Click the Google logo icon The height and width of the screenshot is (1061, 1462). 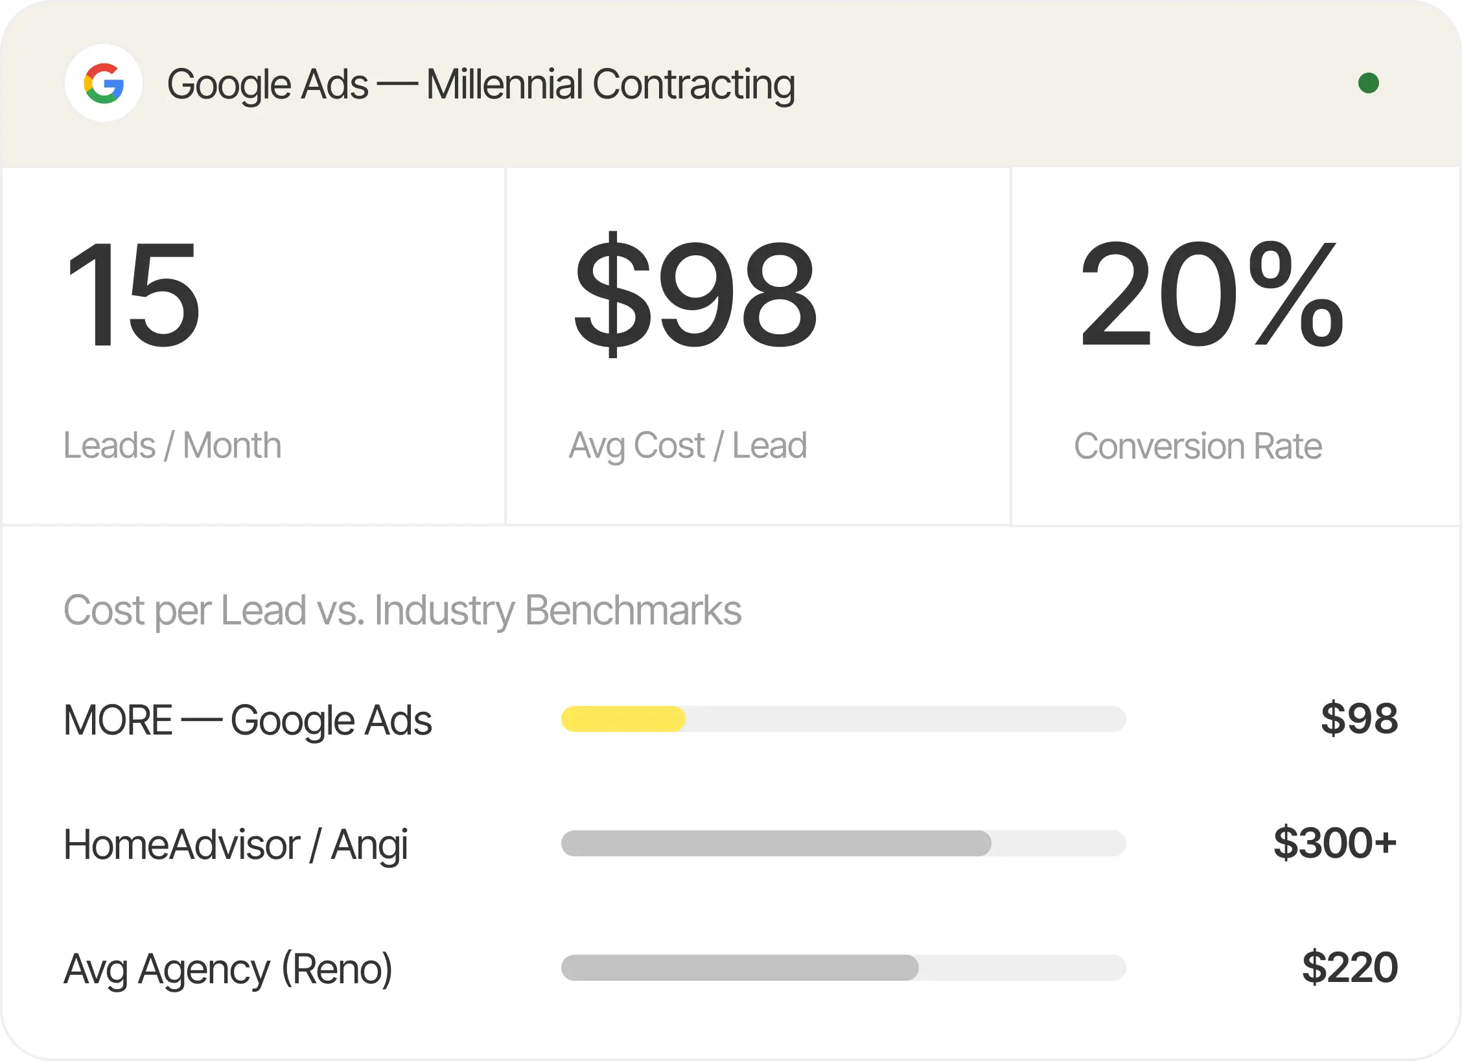tap(104, 84)
